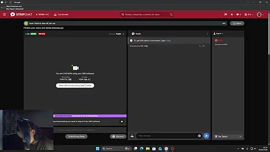Open search filter settings icon
Screen dimensions: 270x152
point(171,14)
